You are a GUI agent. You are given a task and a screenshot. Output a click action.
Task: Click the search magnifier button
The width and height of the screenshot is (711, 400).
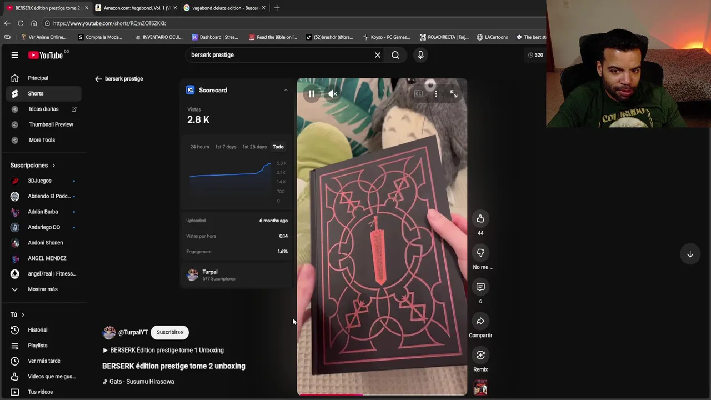395,55
